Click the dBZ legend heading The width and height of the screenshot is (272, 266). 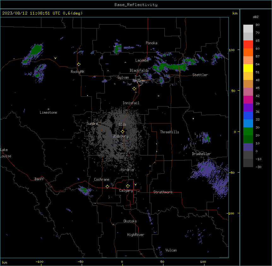pos(256,17)
